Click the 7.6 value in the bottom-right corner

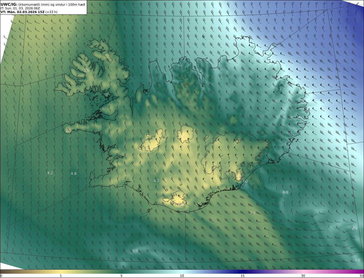[357, 260]
